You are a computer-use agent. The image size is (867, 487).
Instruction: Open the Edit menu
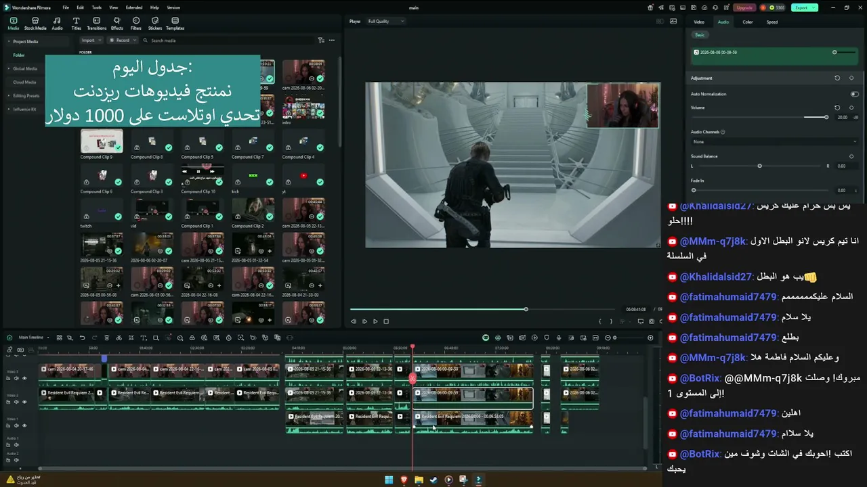pos(80,7)
